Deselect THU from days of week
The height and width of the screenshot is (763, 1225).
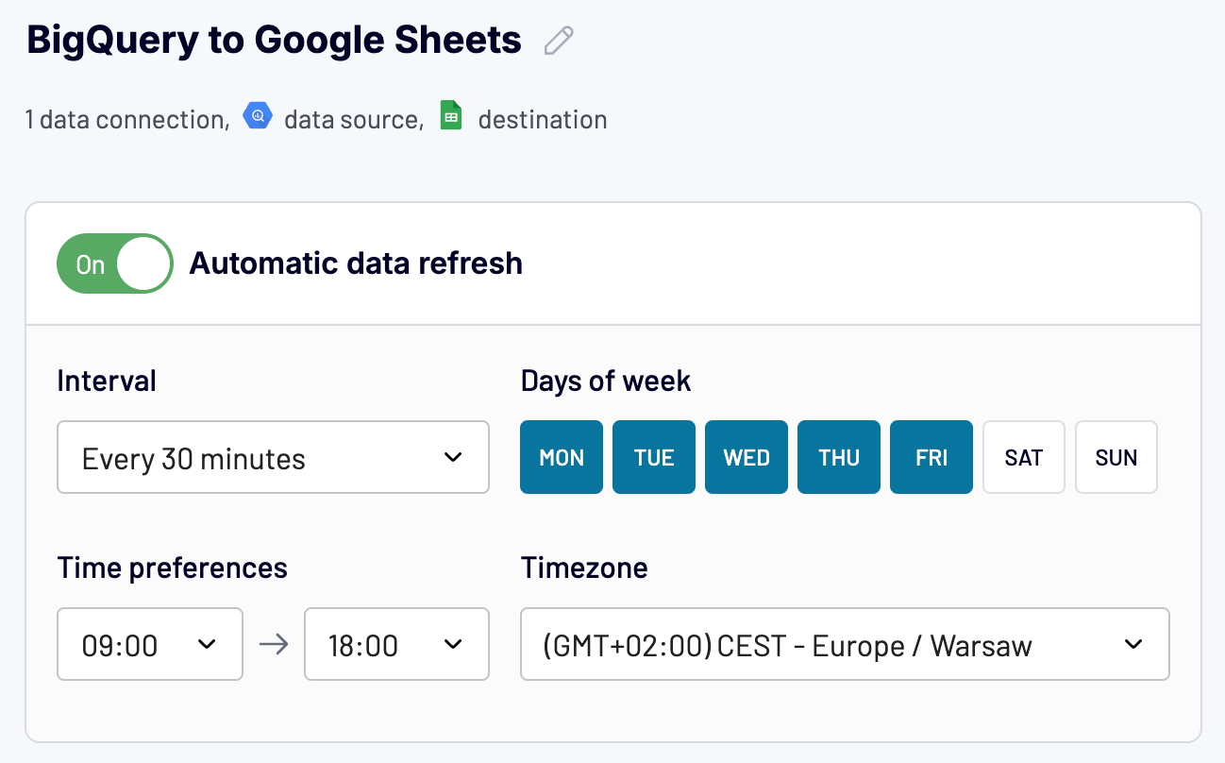(x=838, y=457)
